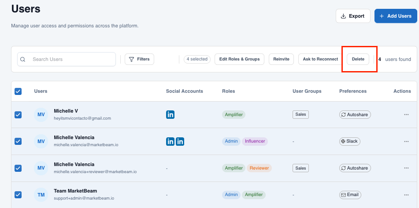Click the Slack preference badge
Image resolution: width=419 pixels, height=208 pixels.
tap(350, 141)
